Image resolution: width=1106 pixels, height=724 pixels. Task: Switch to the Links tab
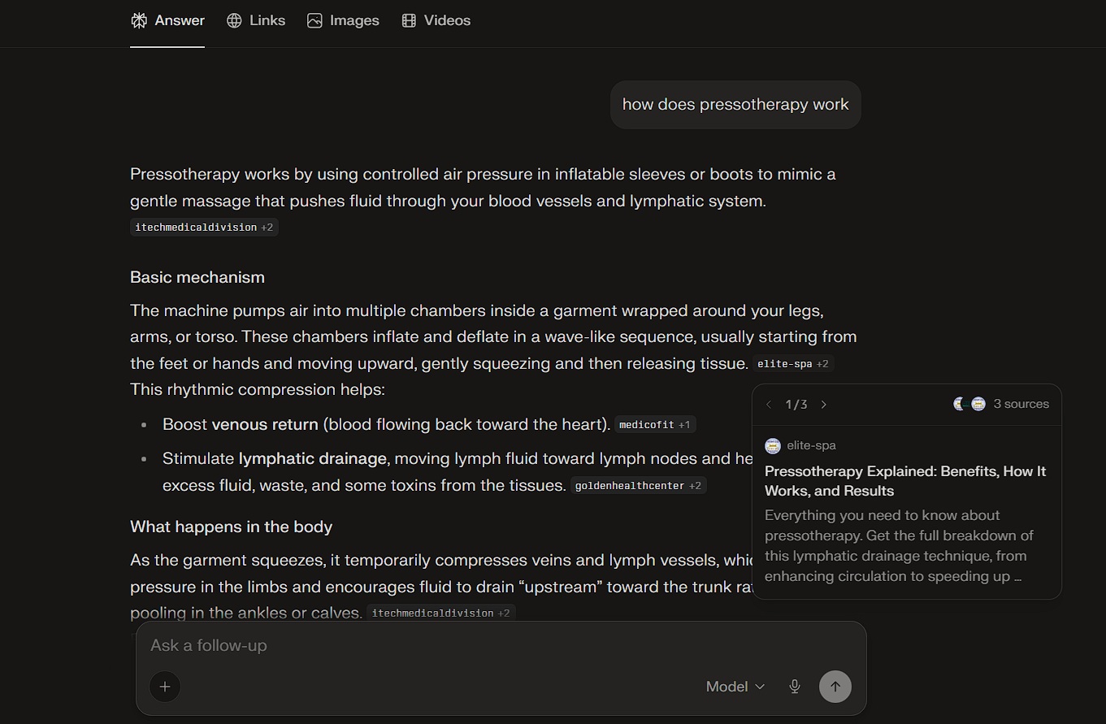click(x=256, y=20)
